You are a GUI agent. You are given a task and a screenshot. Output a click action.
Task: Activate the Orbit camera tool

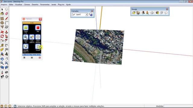pos(2,59)
